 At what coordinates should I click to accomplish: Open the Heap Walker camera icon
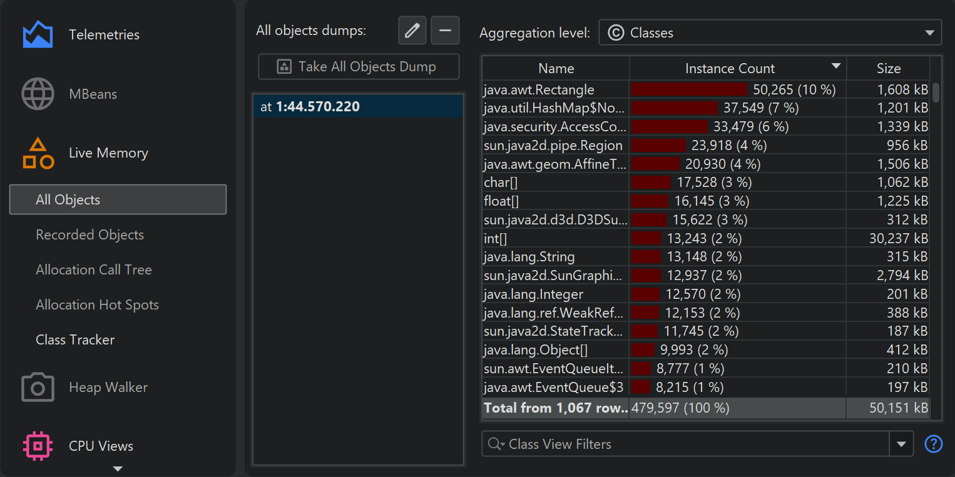pos(38,388)
